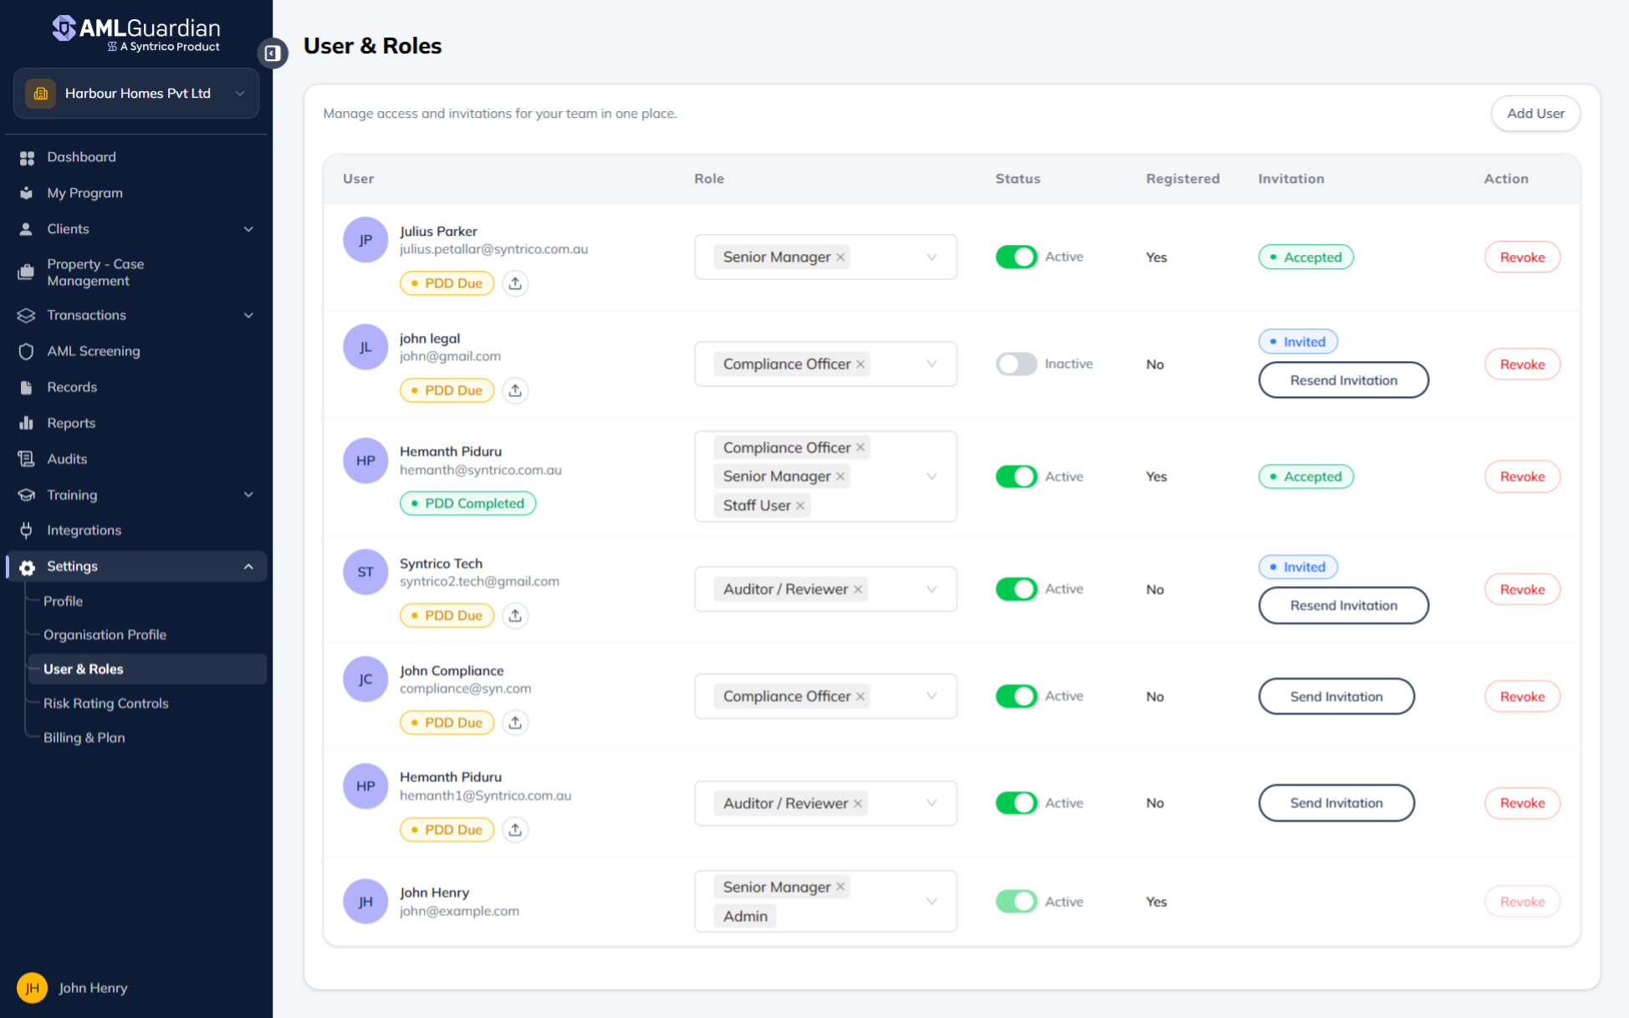Open the Harbour Homes Pvt Ltd organisation dropdown

(x=136, y=94)
